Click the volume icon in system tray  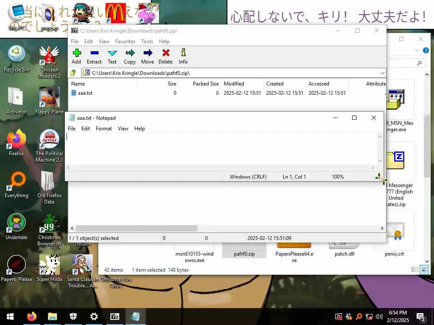click(x=379, y=317)
